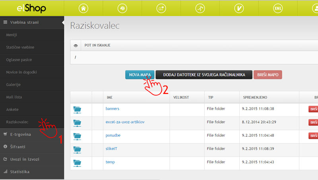Click the NOVA MAPA button
The image size is (318, 180).
coord(140,75)
